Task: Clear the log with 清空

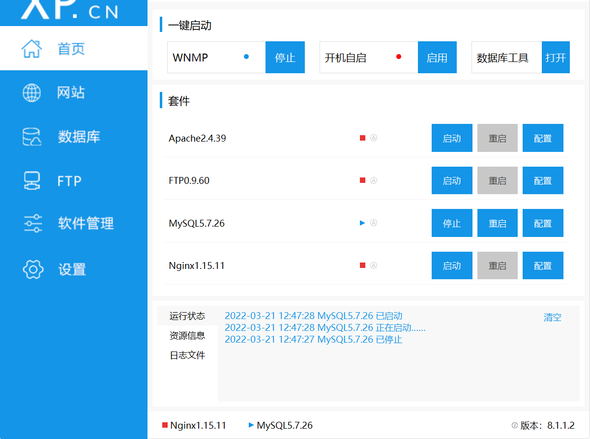Action: coord(553,317)
